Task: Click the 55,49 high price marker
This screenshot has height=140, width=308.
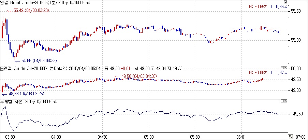Action: click(x=31, y=11)
